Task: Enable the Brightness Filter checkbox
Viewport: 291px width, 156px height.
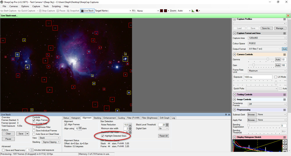Action: (x=34, y=127)
